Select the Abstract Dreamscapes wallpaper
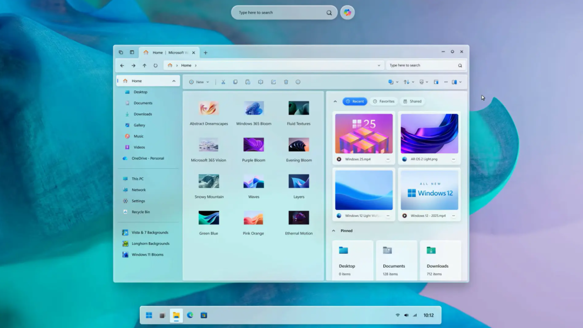The height and width of the screenshot is (328, 583). click(x=208, y=114)
